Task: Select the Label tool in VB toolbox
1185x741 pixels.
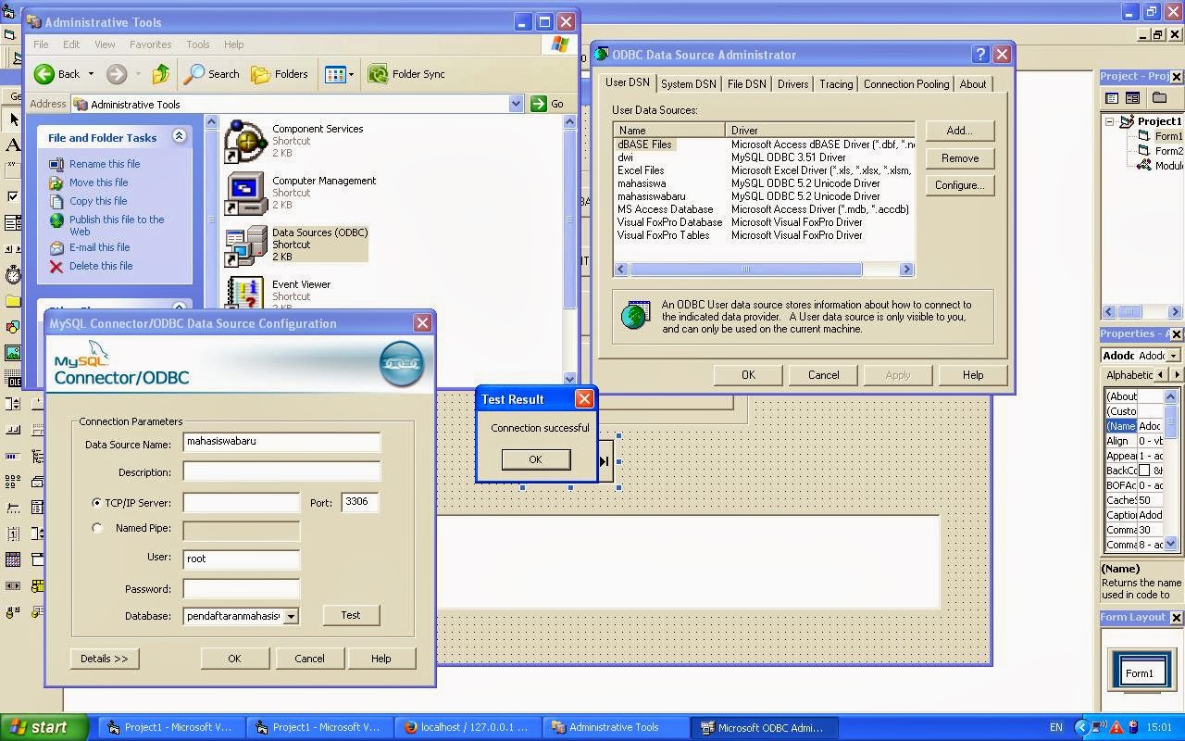Action: [13, 144]
